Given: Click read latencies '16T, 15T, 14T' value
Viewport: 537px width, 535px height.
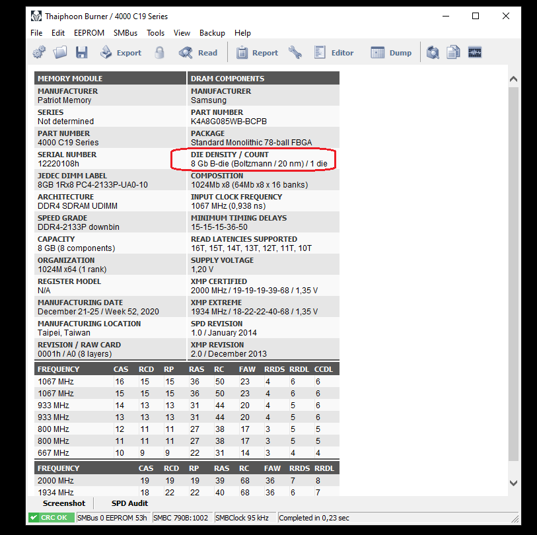Looking at the screenshot, I should (x=252, y=248).
